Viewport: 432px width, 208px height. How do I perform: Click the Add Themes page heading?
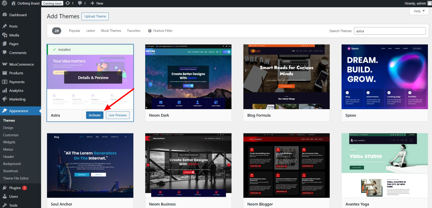(63, 16)
